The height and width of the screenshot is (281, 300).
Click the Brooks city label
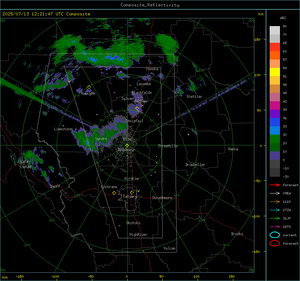pos(237,234)
